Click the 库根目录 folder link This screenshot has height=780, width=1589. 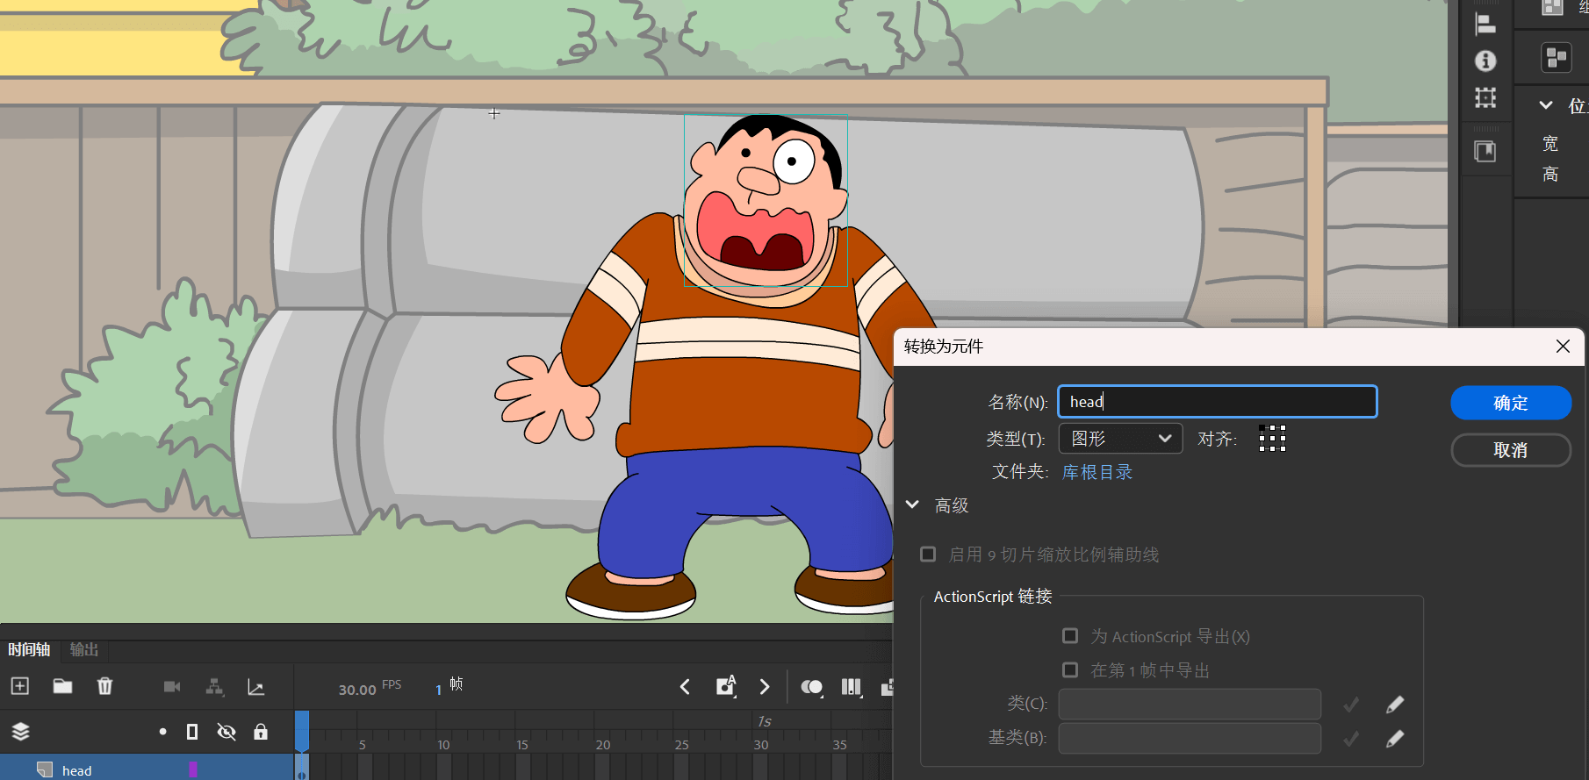pyautogui.click(x=1097, y=472)
